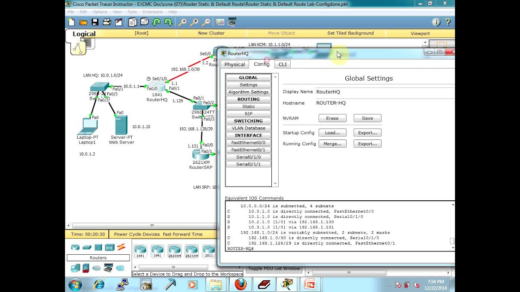
Task: Click the Paste toolbar icon
Action: pos(144,22)
